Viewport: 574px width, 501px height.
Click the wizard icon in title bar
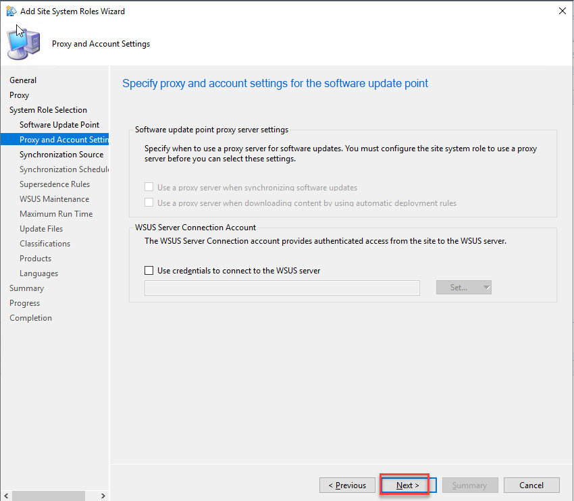click(x=11, y=11)
